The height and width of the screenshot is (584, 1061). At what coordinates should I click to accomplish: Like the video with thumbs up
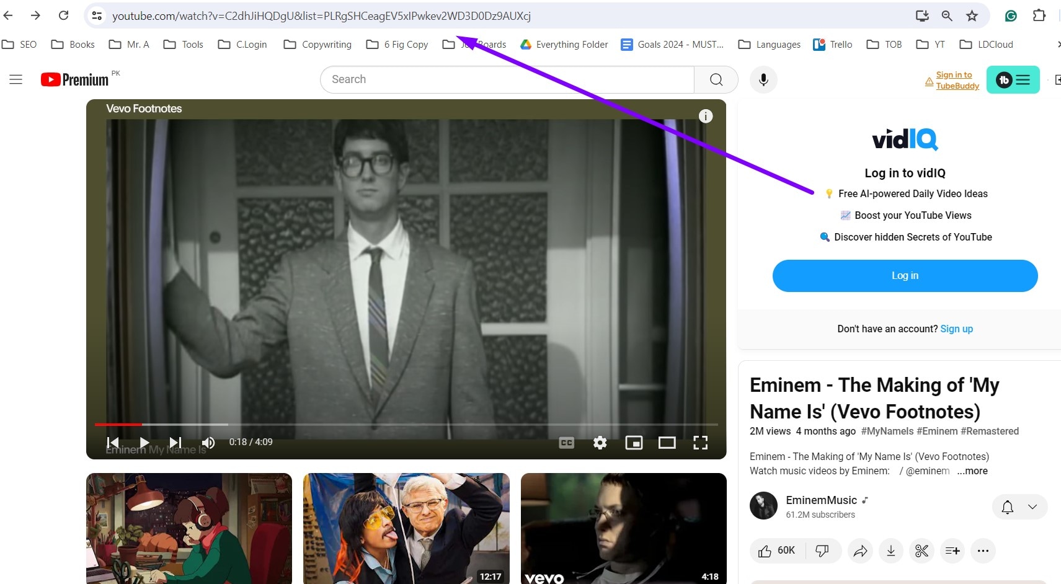tap(777, 551)
